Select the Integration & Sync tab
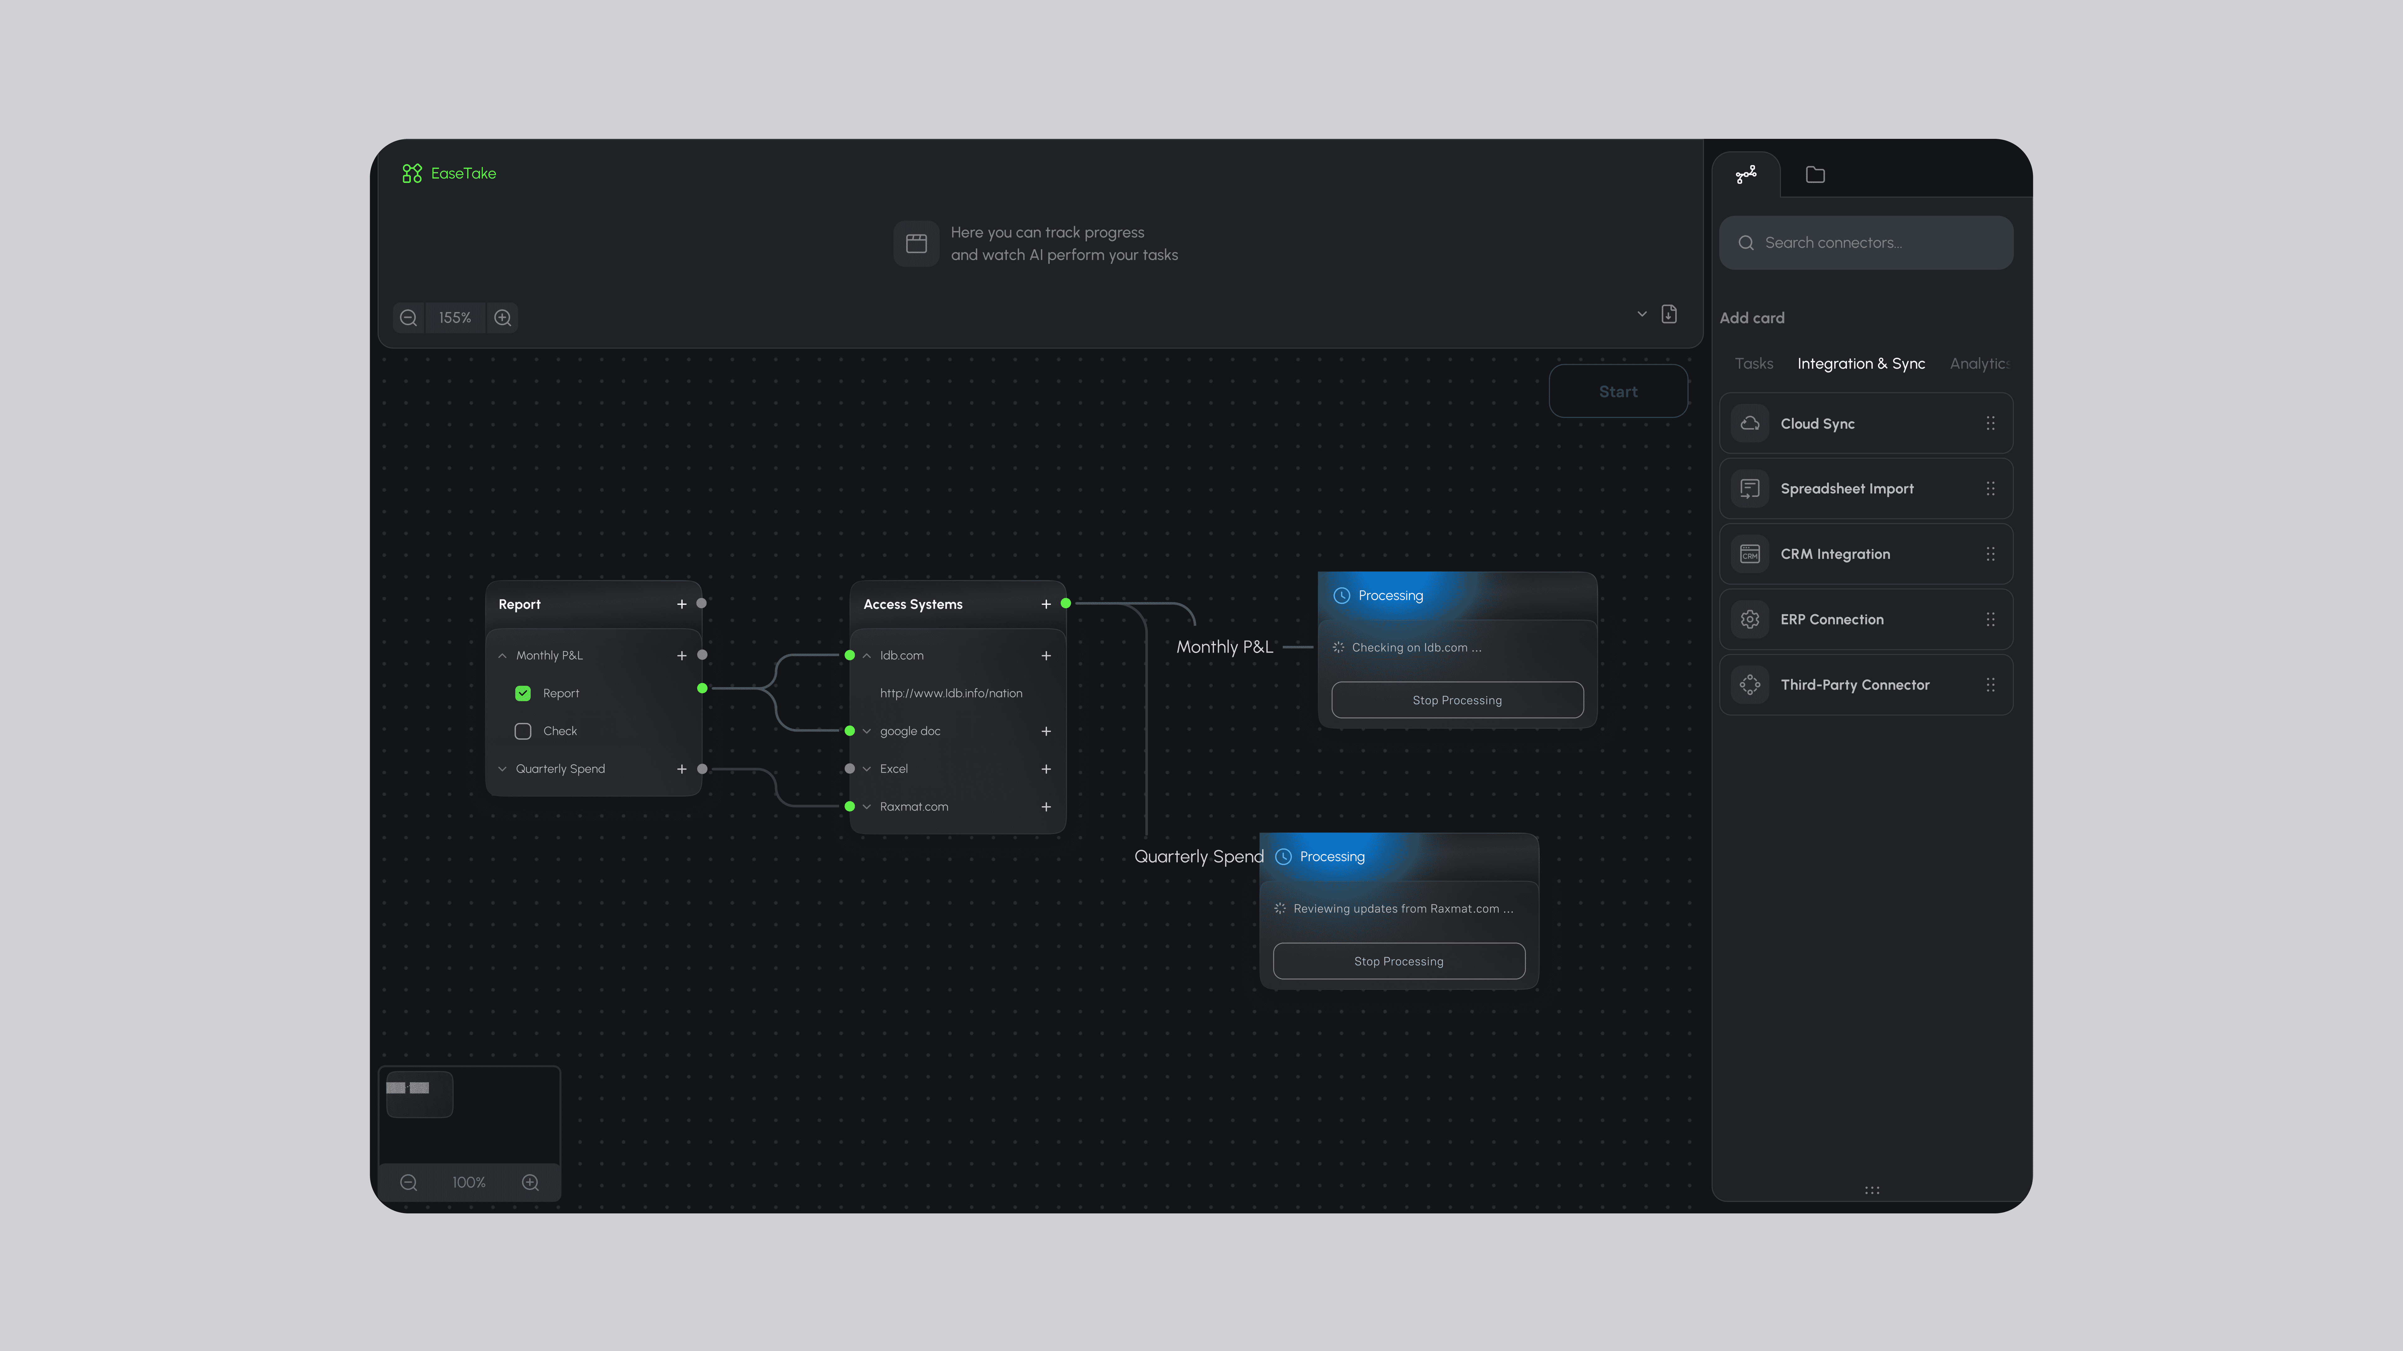The height and width of the screenshot is (1351, 2403). tap(1861, 364)
